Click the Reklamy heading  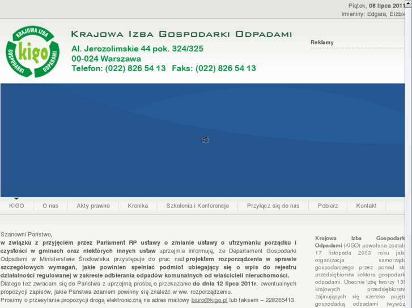pos(322,42)
